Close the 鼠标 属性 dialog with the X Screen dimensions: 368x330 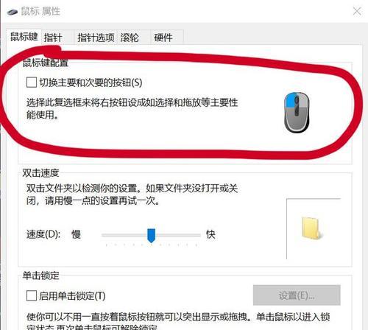pyautogui.click(x=357, y=11)
